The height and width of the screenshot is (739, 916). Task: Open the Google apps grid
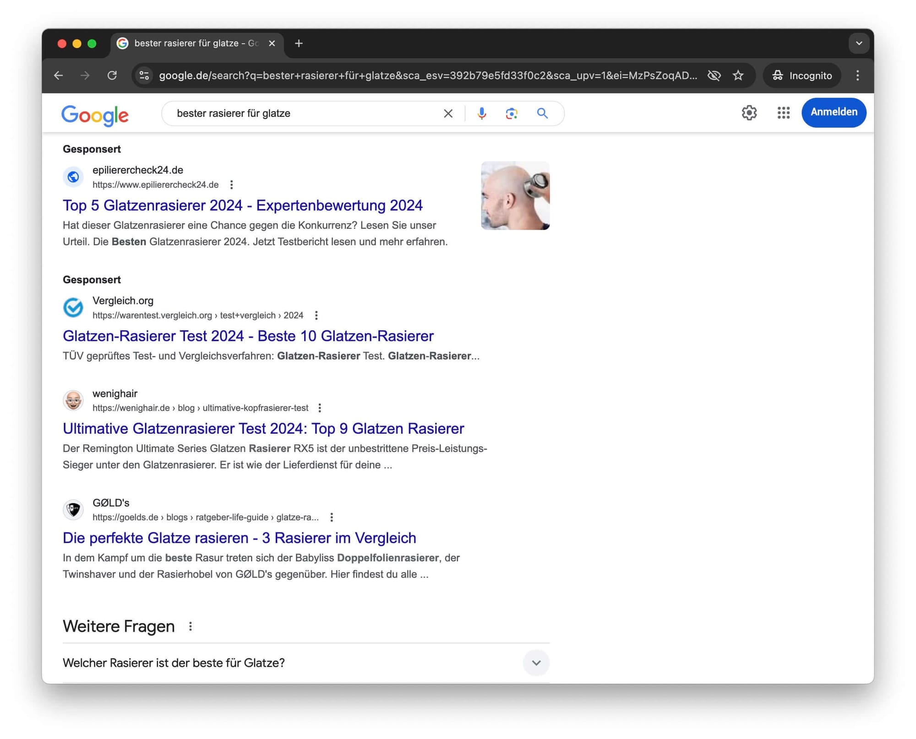pyautogui.click(x=784, y=113)
